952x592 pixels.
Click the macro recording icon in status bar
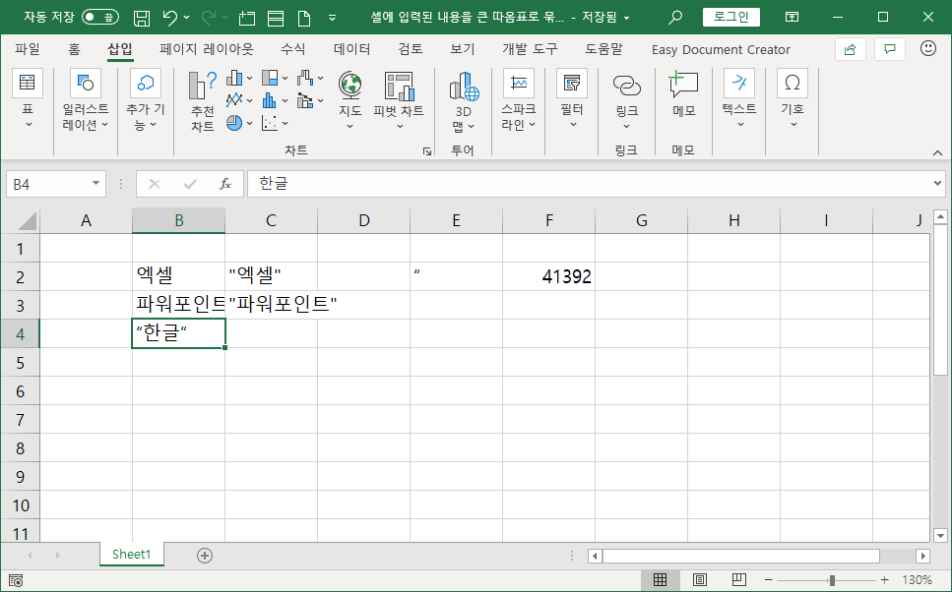coord(15,581)
